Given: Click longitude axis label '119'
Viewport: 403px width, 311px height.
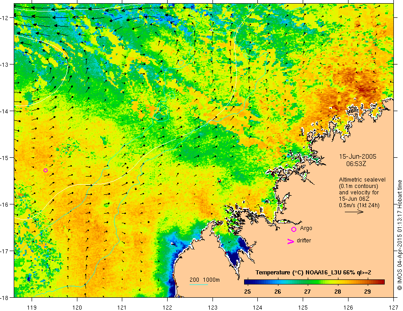Looking at the screenshot, I should tap(32, 307).
